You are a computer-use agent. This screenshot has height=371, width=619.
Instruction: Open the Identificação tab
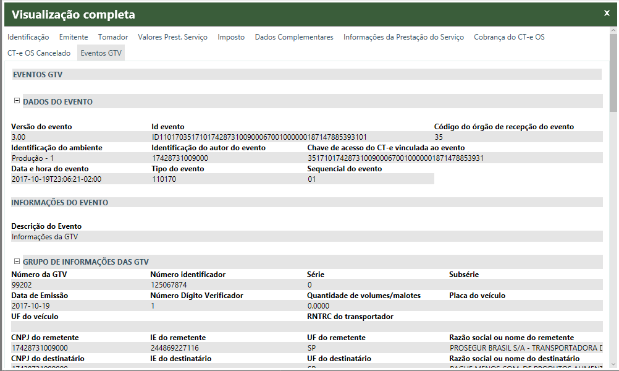(x=28, y=37)
